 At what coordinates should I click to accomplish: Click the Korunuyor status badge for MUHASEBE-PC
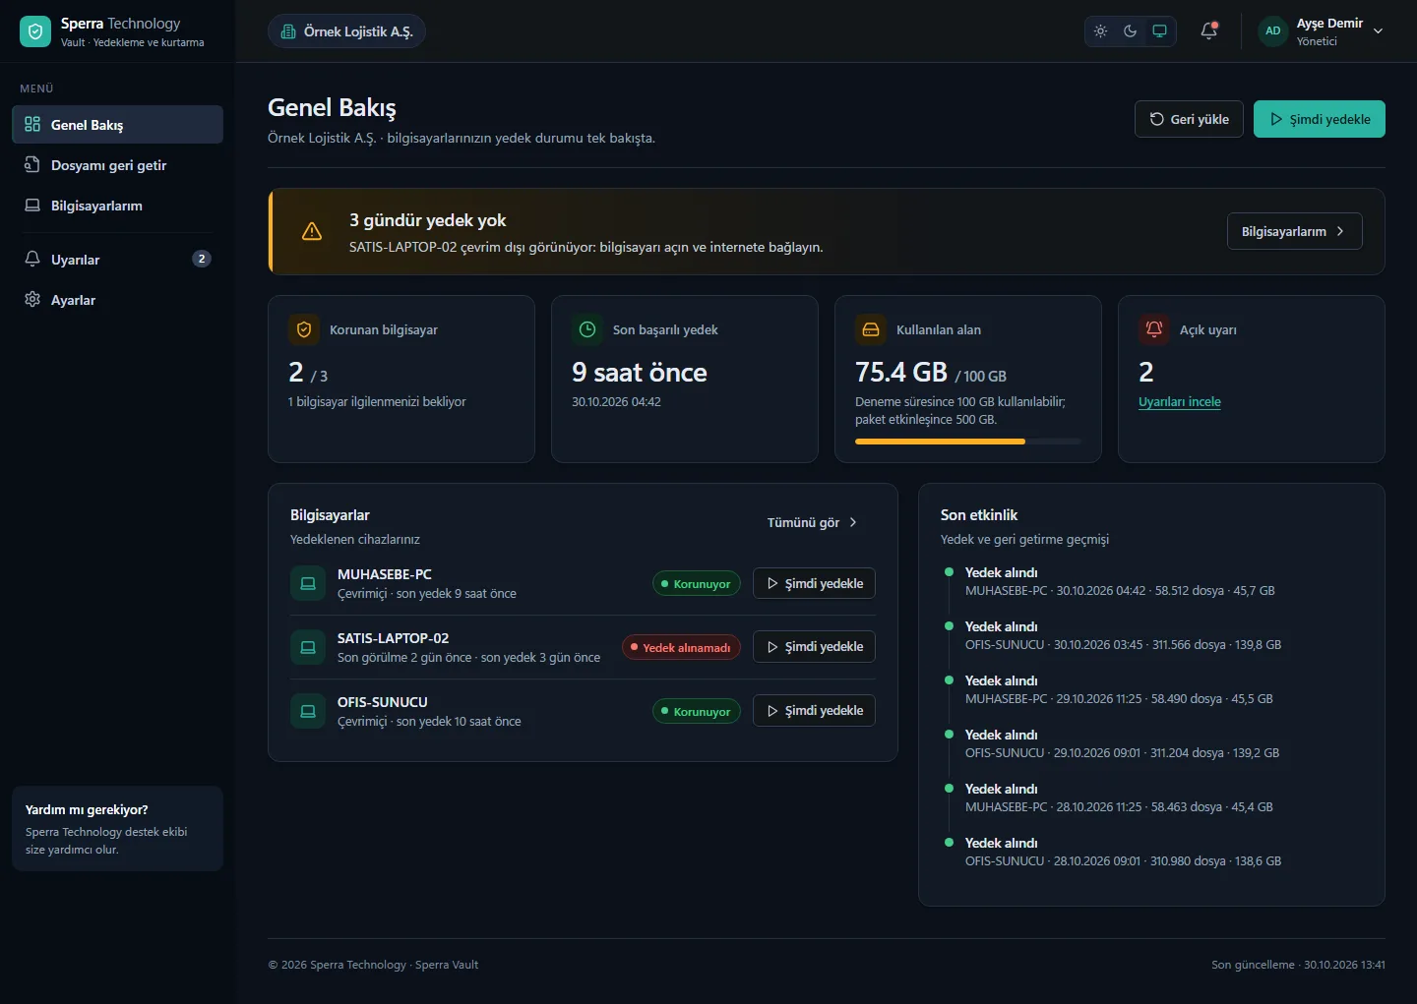click(697, 583)
